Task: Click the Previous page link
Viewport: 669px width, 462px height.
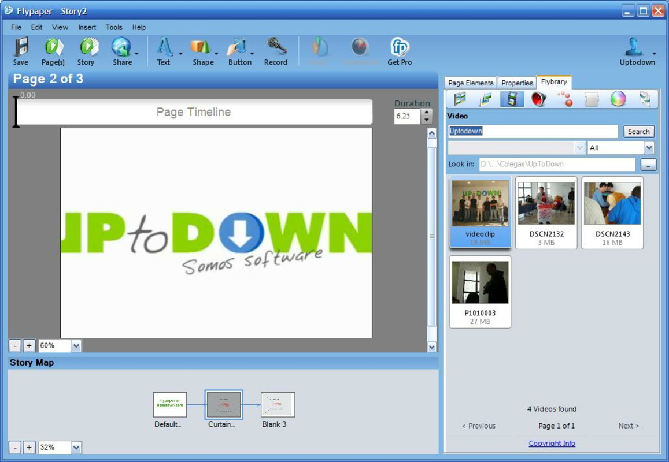Action: (479, 426)
